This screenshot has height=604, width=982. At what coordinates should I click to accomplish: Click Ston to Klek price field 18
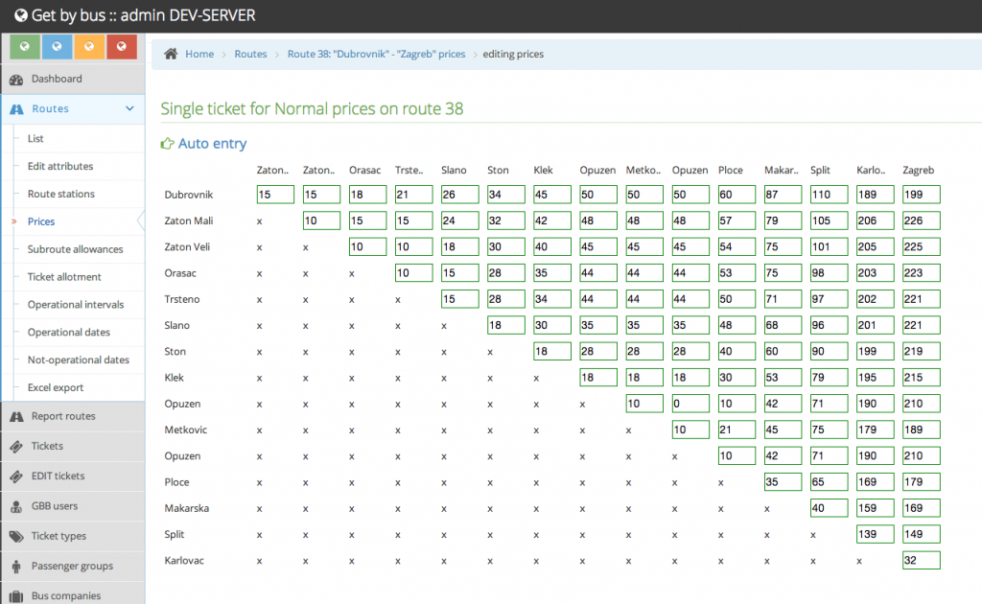[551, 351]
